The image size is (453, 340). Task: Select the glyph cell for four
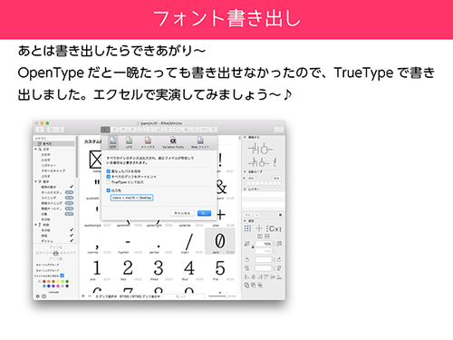(x=189, y=268)
